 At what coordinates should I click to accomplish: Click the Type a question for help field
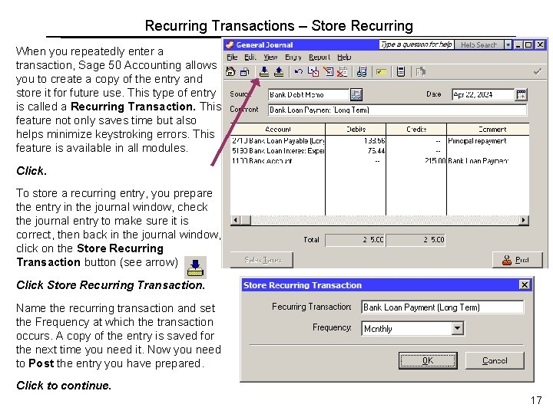click(x=416, y=44)
